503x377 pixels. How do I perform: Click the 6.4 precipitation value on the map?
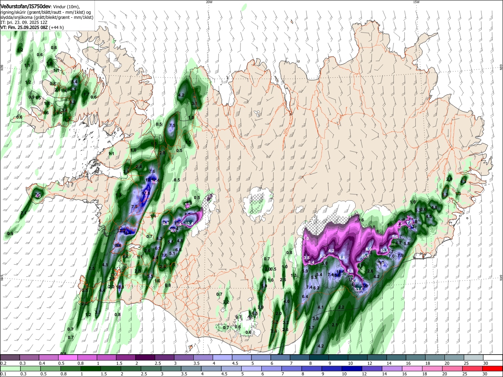pyautogui.click(x=305, y=296)
